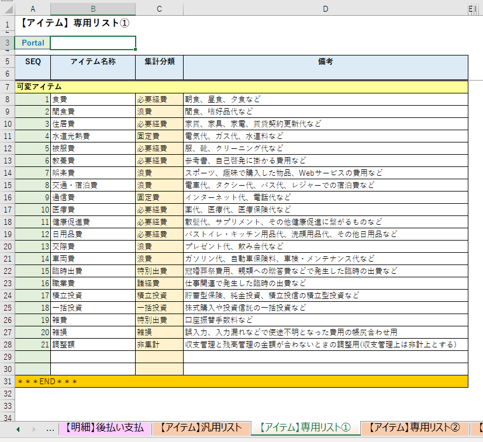The width and height of the screenshot is (483, 442).
Task: Select the 水道光熱費 item cell
Action: pyautogui.click(x=93, y=136)
